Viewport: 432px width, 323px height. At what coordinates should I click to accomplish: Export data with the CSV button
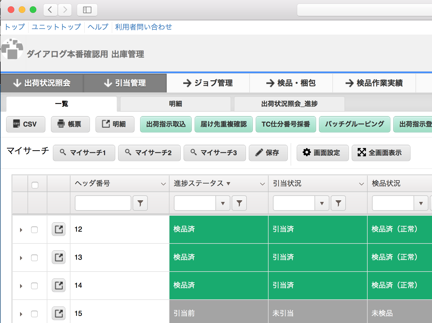(26, 124)
